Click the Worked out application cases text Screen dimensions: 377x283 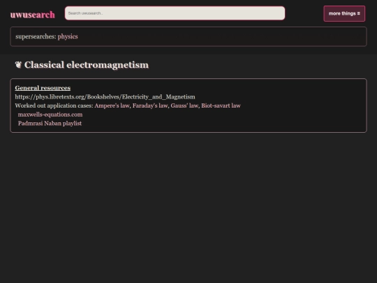(x=54, y=106)
